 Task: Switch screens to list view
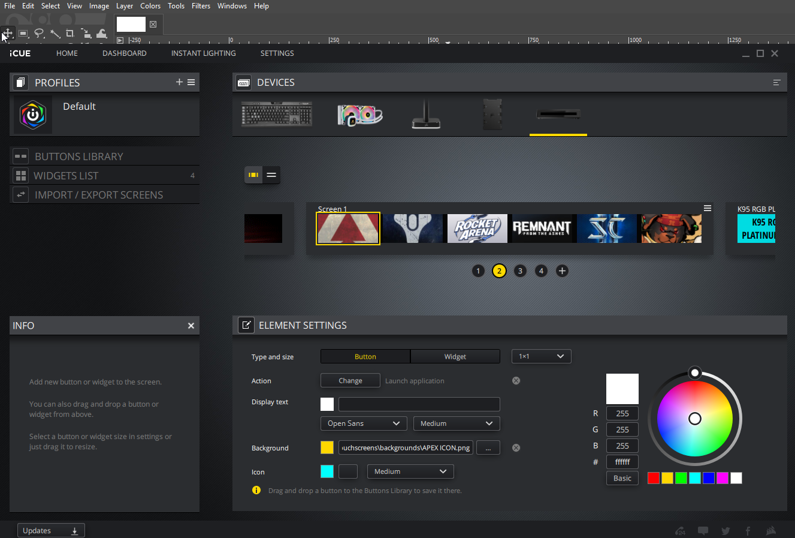point(271,175)
